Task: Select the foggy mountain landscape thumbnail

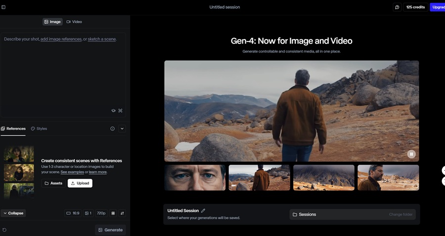Action: coord(324,178)
